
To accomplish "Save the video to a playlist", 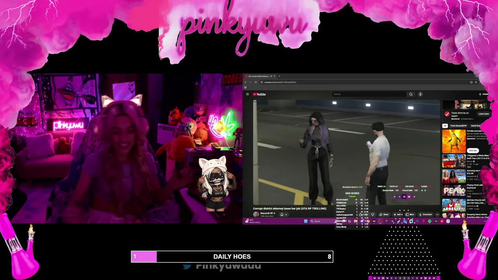I will 410,214.
